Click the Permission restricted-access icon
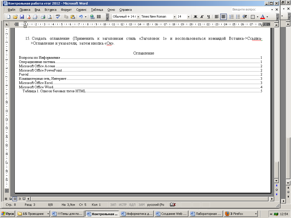291x218 pixels. click(28, 17)
